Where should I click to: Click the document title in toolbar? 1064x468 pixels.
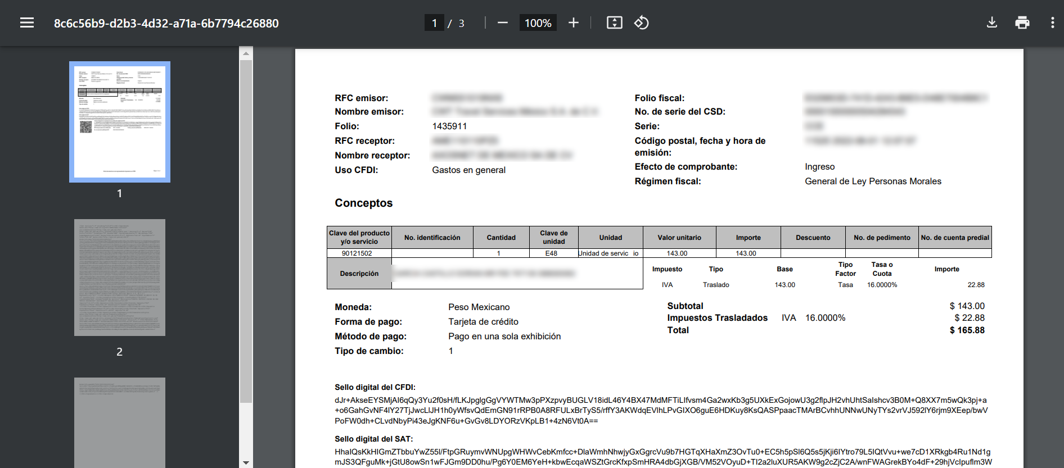click(166, 24)
